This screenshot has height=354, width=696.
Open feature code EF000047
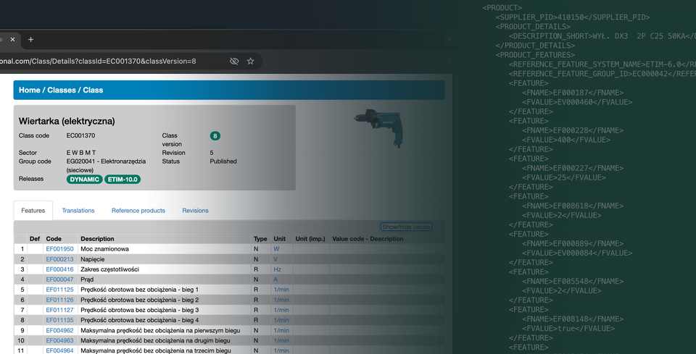60,279
